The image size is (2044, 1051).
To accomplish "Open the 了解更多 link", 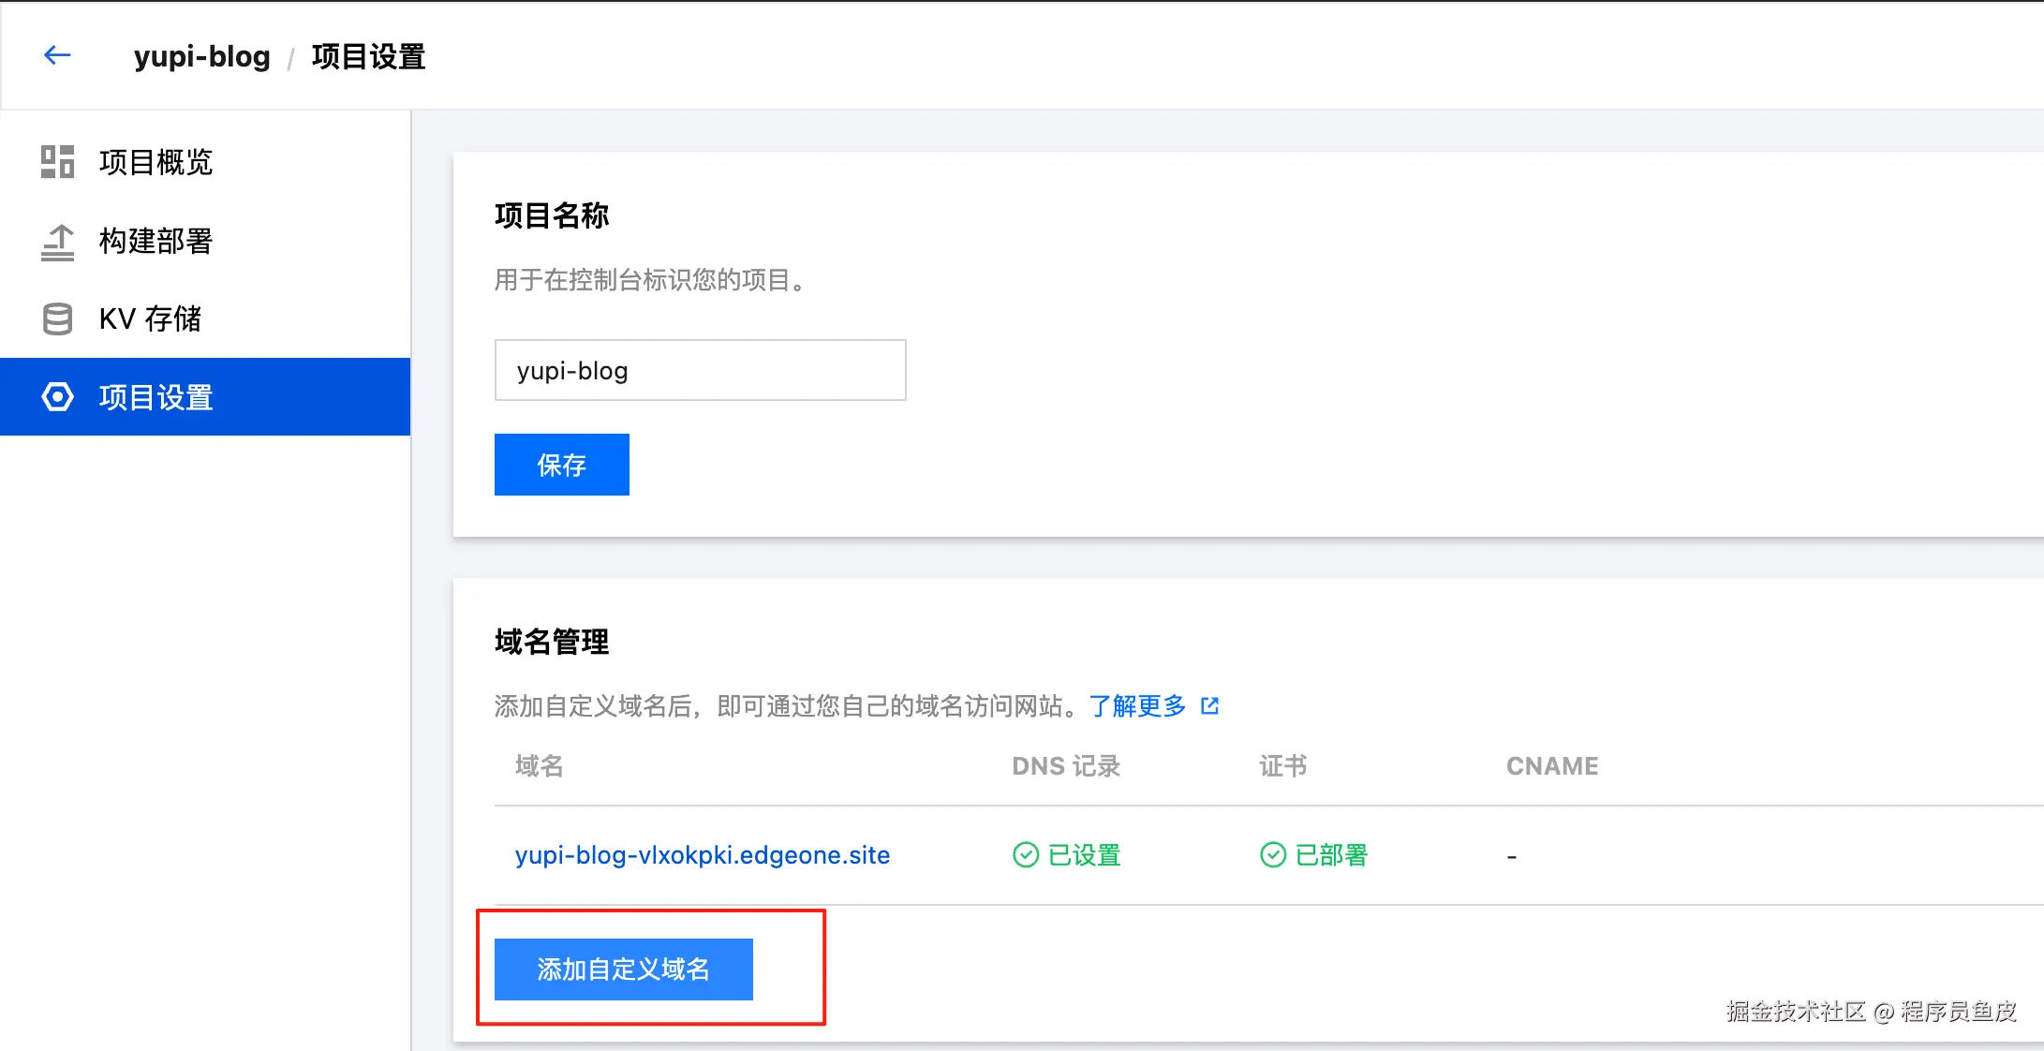I will coord(1137,705).
